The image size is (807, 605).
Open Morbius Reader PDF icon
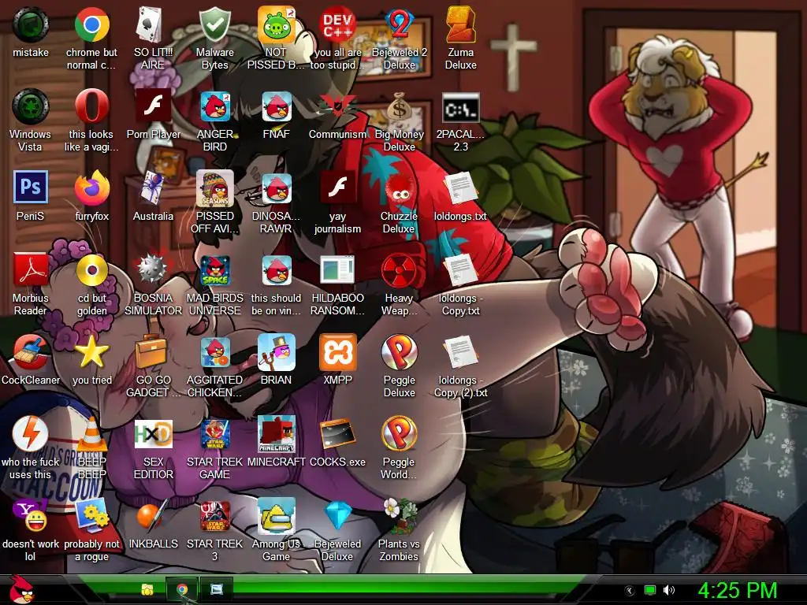coord(31,270)
